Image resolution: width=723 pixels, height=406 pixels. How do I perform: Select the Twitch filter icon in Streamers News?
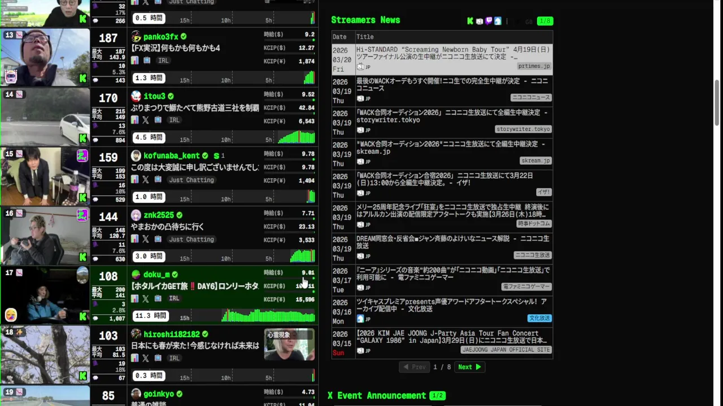(x=489, y=21)
